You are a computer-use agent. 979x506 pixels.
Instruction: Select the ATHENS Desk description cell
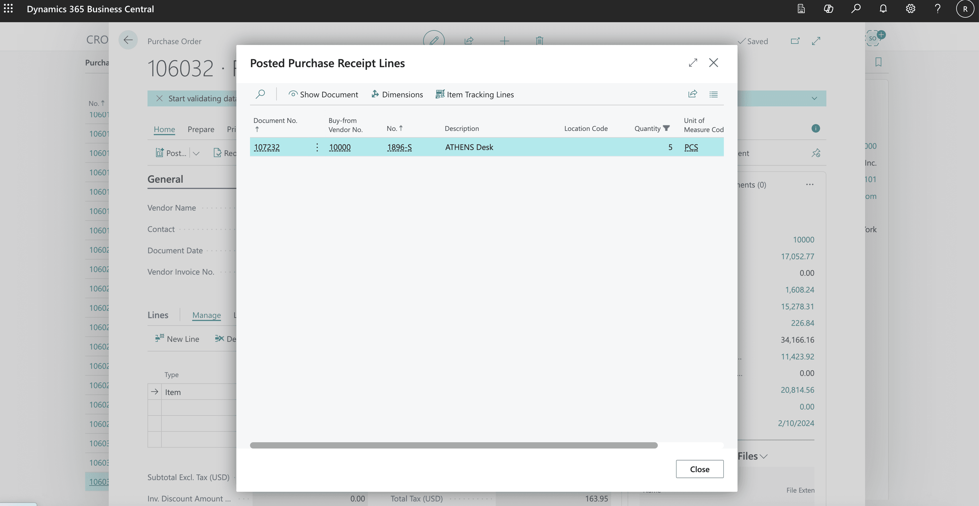pos(469,147)
